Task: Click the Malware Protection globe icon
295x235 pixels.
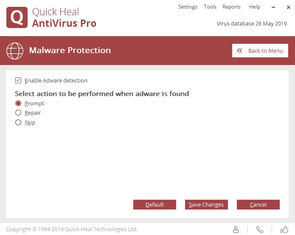Action: coord(15,51)
